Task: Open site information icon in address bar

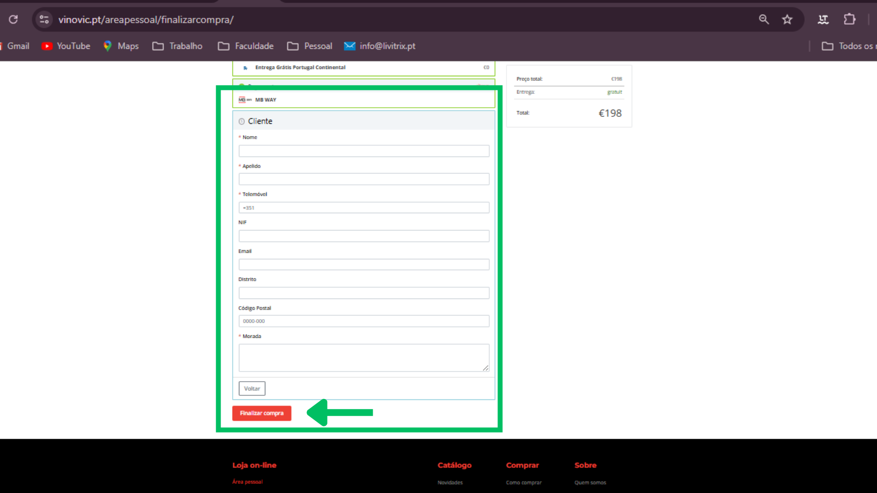Action: (44, 19)
